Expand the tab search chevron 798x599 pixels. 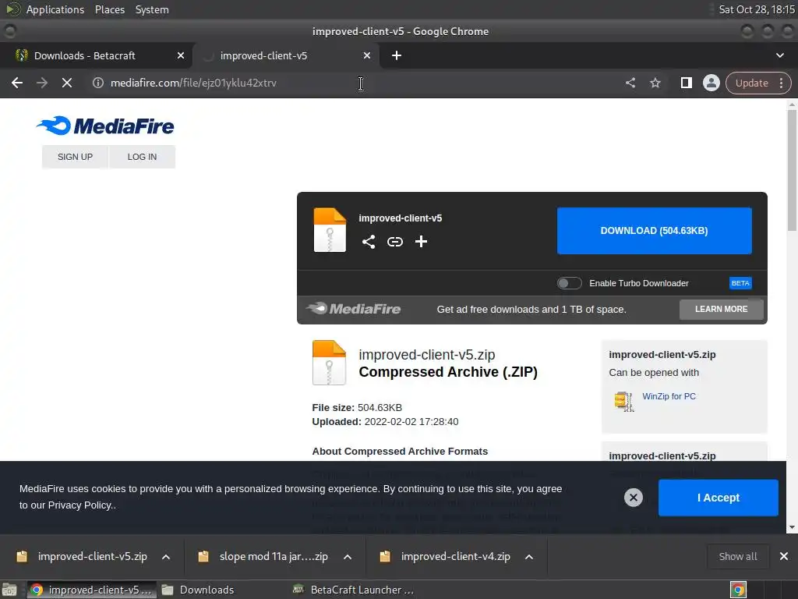point(779,55)
